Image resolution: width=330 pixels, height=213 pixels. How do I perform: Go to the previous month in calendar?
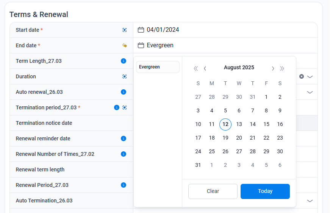[x=205, y=68]
